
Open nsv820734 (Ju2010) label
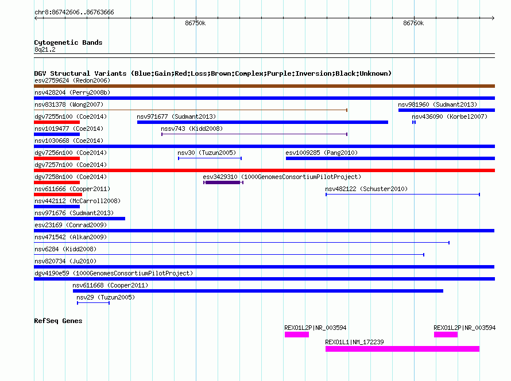click(x=65, y=261)
